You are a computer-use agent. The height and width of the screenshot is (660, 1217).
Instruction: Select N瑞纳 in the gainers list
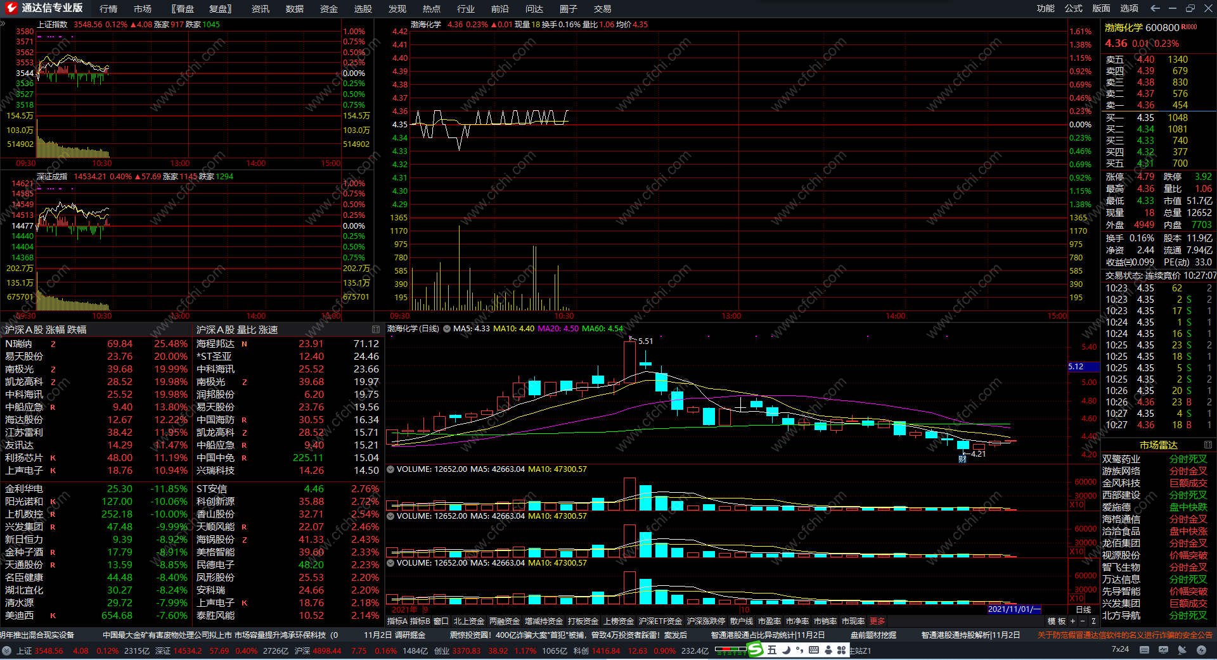[18, 344]
